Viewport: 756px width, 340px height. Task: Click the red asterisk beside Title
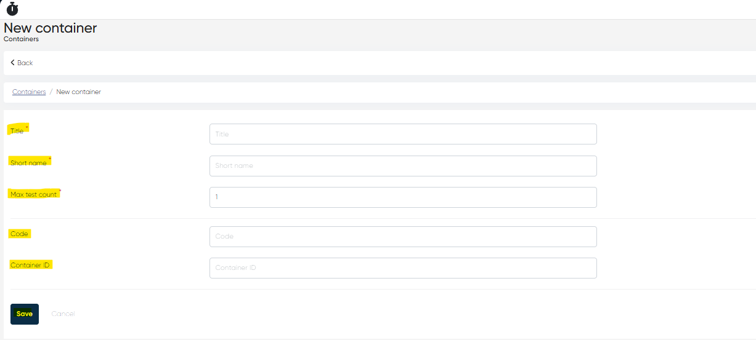point(26,127)
